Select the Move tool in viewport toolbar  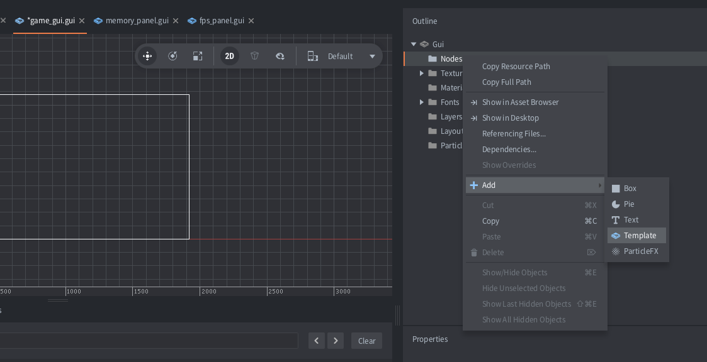click(147, 56)
